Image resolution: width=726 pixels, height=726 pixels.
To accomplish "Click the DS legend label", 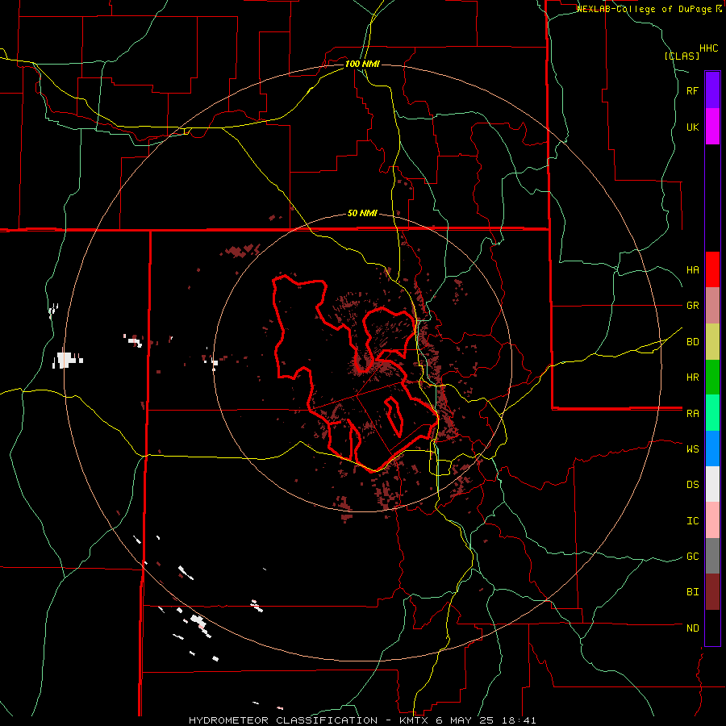I will (692, 484).
